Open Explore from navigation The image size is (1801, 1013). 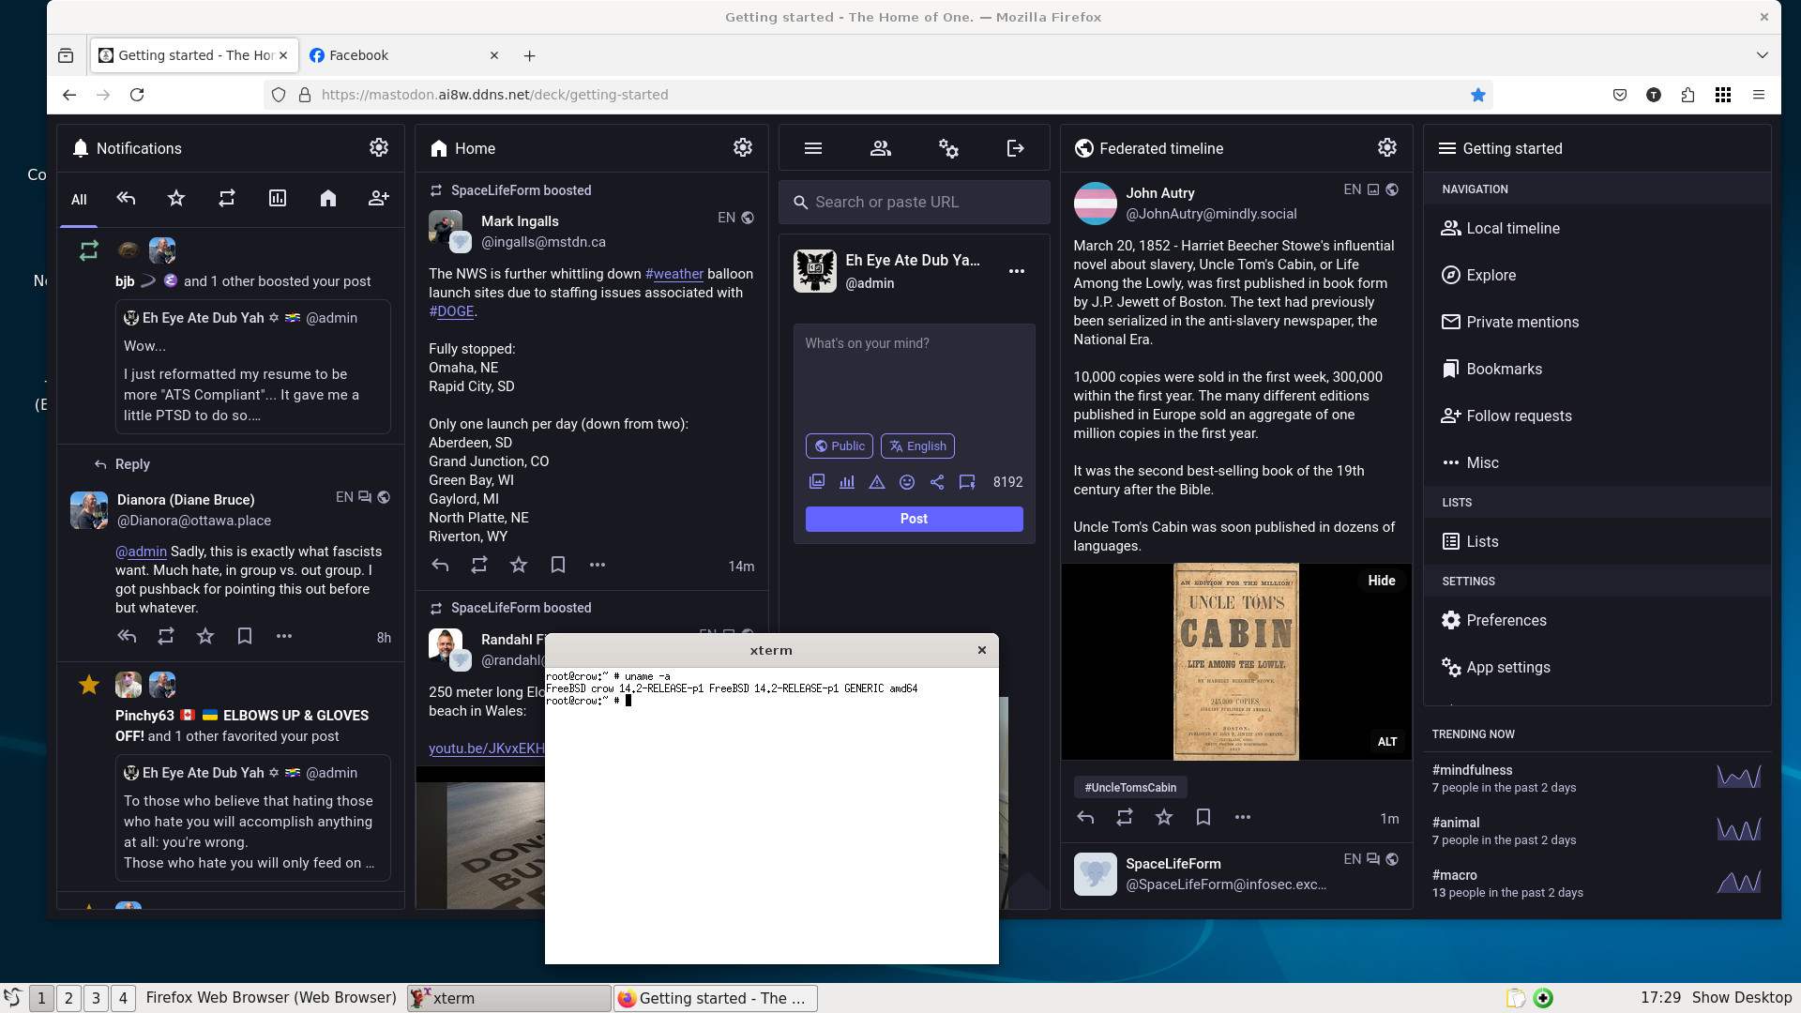click(x=1597, y=275)
